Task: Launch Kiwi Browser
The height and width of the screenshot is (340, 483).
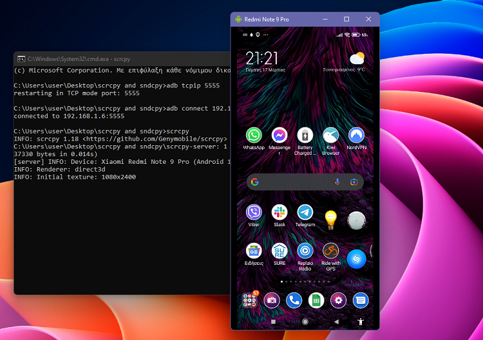Action: (x=330, y=135)
